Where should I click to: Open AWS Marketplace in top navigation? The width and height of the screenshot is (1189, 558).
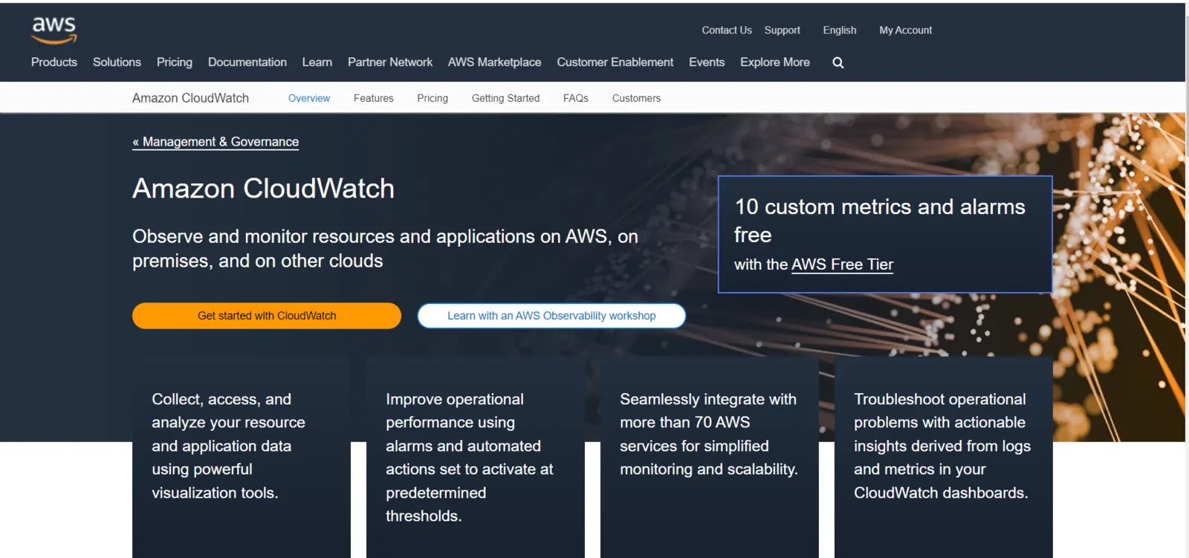pos(494,62)
